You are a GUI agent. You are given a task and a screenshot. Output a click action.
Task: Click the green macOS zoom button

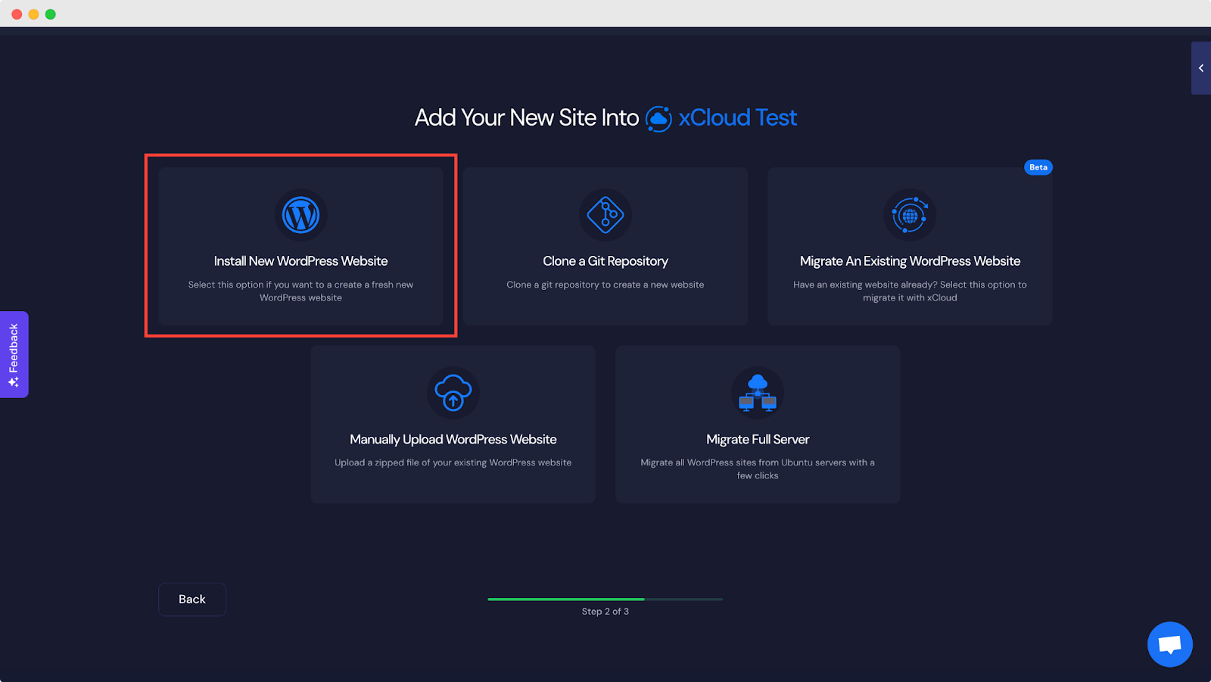point(50,13)
